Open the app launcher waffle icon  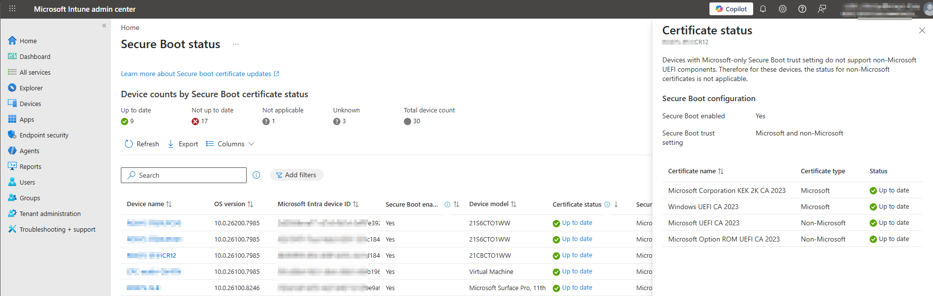12,9
